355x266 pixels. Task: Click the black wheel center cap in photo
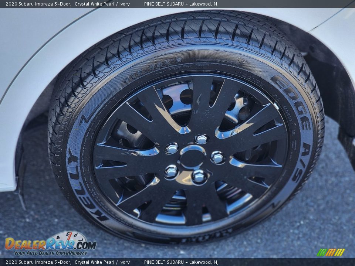tap(193, 157)
